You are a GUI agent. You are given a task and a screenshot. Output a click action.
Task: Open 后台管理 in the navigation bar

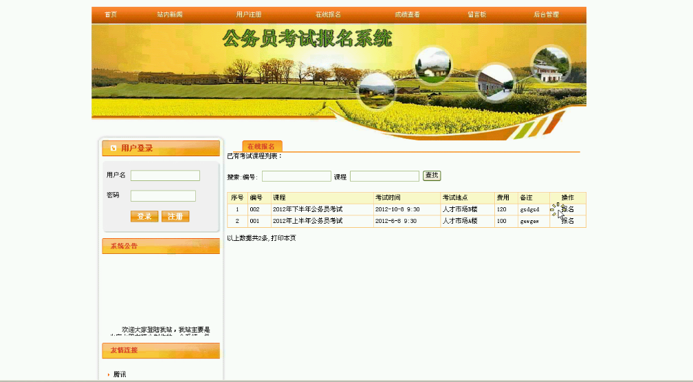[x=547, y=14]
